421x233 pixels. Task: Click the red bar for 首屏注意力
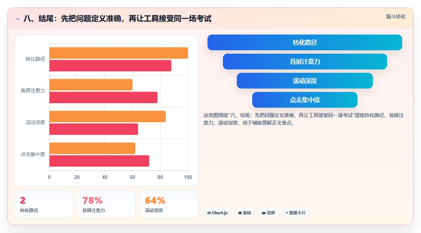coord(103,97)
